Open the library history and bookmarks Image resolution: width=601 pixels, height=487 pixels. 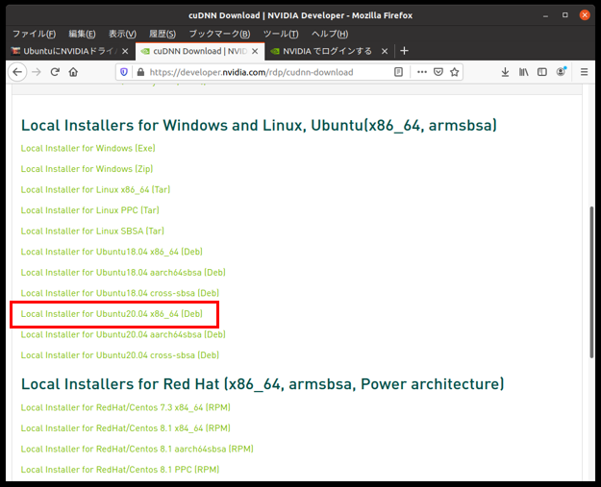coord(523,72)
